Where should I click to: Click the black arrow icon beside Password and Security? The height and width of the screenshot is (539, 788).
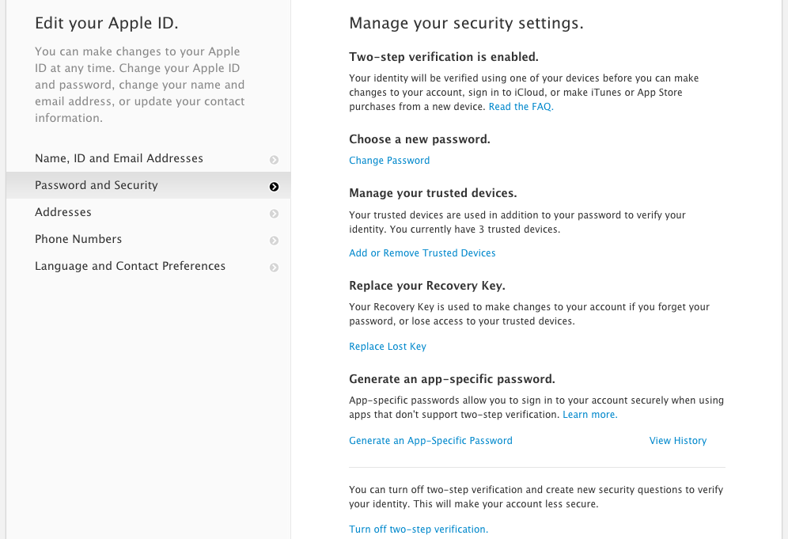274,187
